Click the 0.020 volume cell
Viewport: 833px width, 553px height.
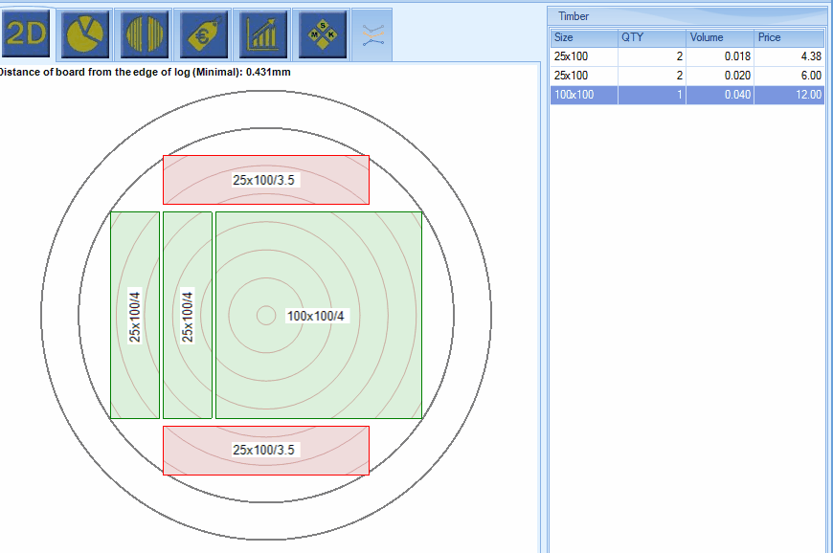(x=720, y=76)
